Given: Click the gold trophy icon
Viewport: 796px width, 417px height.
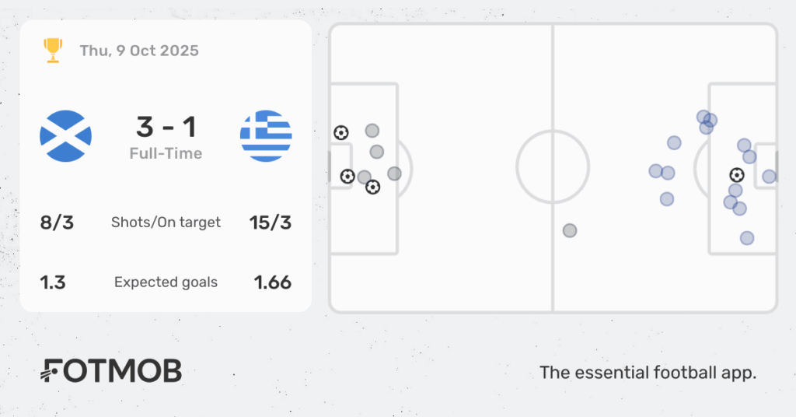Looking at the screenshot, I should tap(53, 51).
